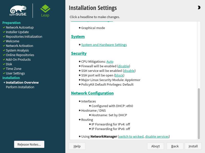
Task: Click disable services for NetworkManager
Action: tap(157, 136)
